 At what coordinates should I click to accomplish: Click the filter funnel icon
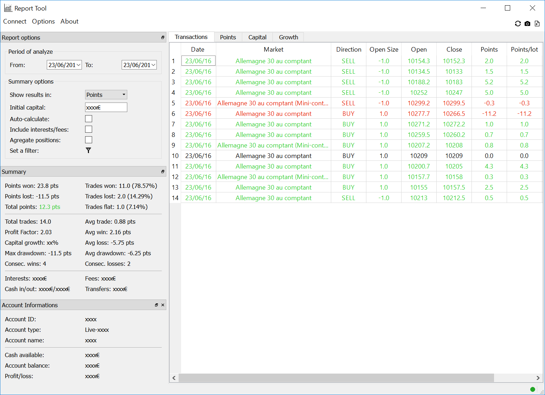(x=88, y=150)
